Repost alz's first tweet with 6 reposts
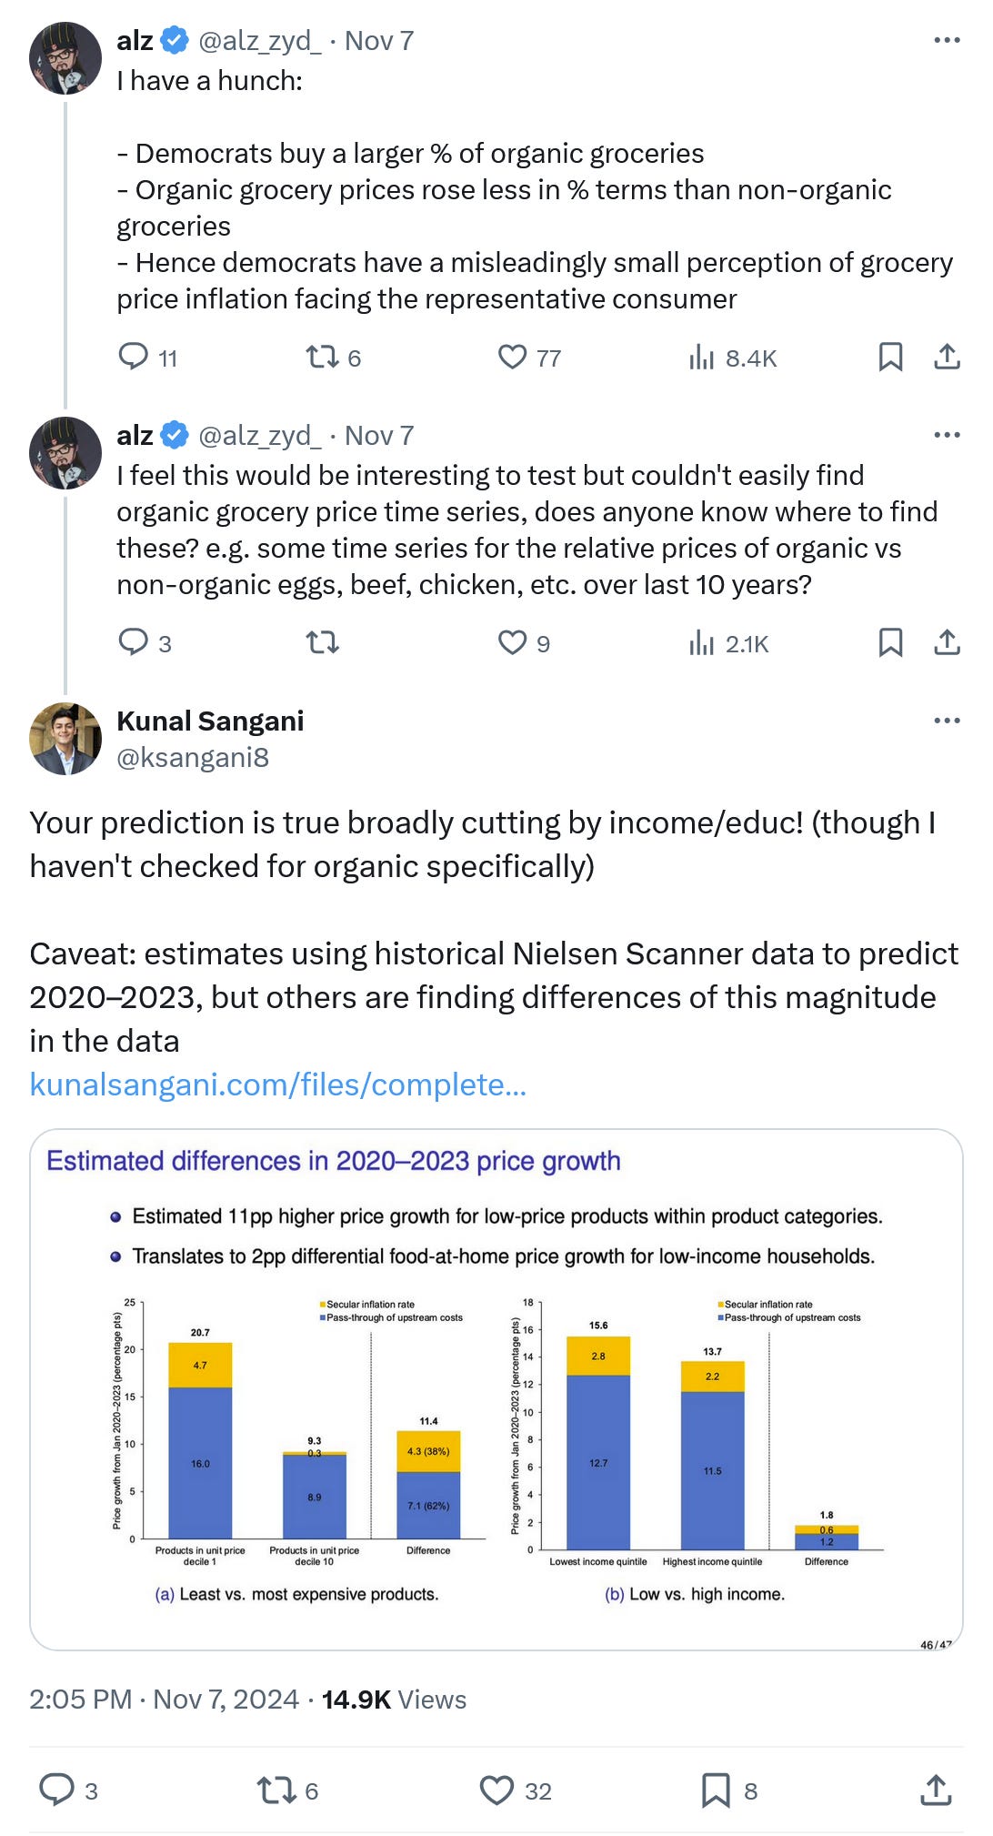 pyautogui.click(x=322, y=357)
